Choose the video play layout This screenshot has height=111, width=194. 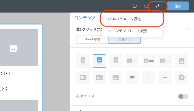click(x=181, y=77)
